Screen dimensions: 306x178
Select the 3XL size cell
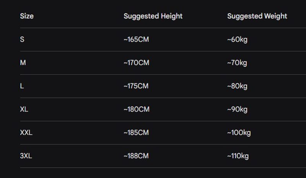[26, 156]
